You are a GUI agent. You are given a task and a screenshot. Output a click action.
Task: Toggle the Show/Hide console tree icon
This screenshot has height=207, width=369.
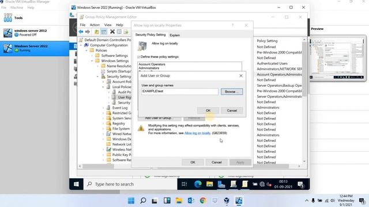tap(104, 32)
